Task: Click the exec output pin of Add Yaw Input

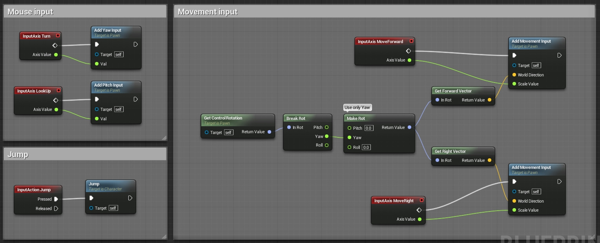Action: 136,44
